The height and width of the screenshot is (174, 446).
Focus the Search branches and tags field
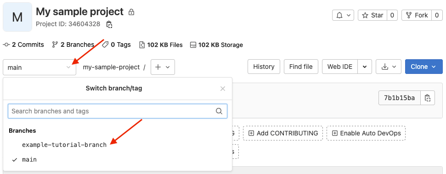118,111
